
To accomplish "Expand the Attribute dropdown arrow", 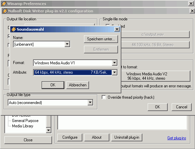I will pyautogui.click(x=114, y=72).
